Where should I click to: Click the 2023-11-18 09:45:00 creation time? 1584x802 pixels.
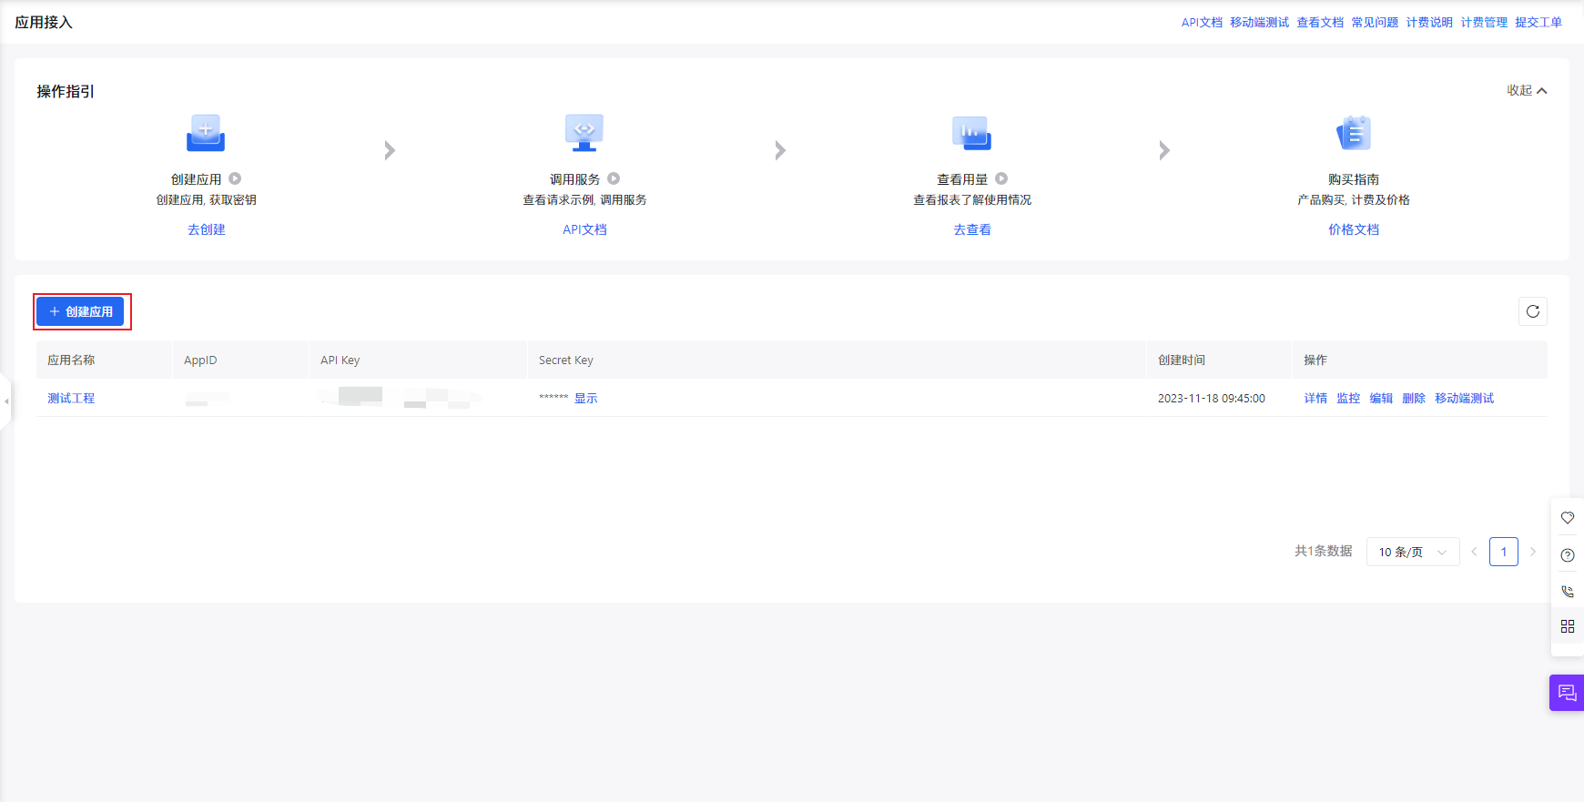1212,398
